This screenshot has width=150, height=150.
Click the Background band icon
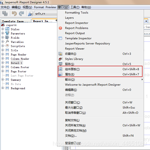point(7,88)
